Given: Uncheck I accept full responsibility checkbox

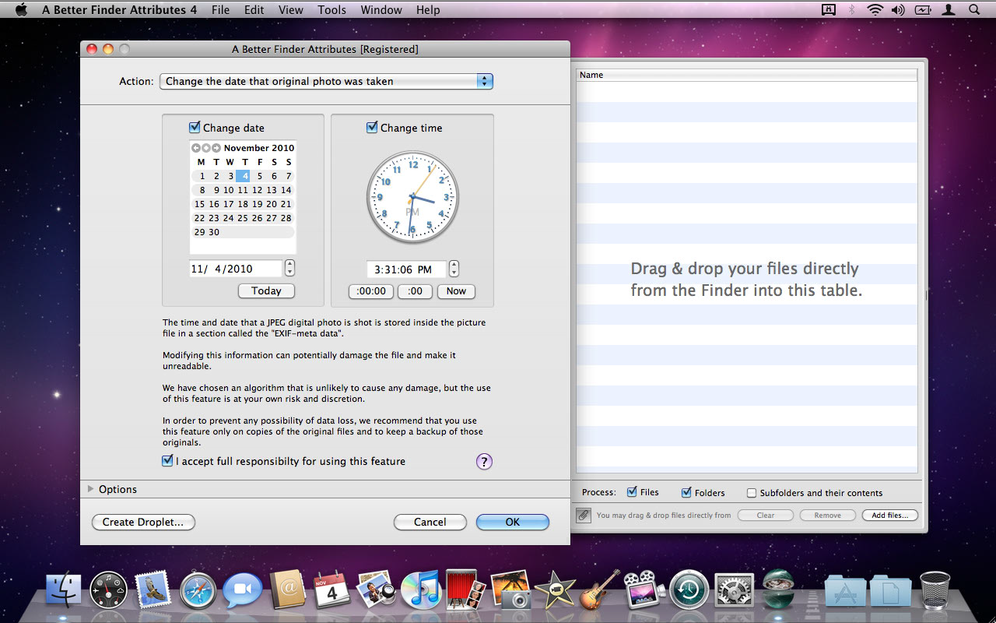Looking at the screenshot, I should tap(167, 461).
